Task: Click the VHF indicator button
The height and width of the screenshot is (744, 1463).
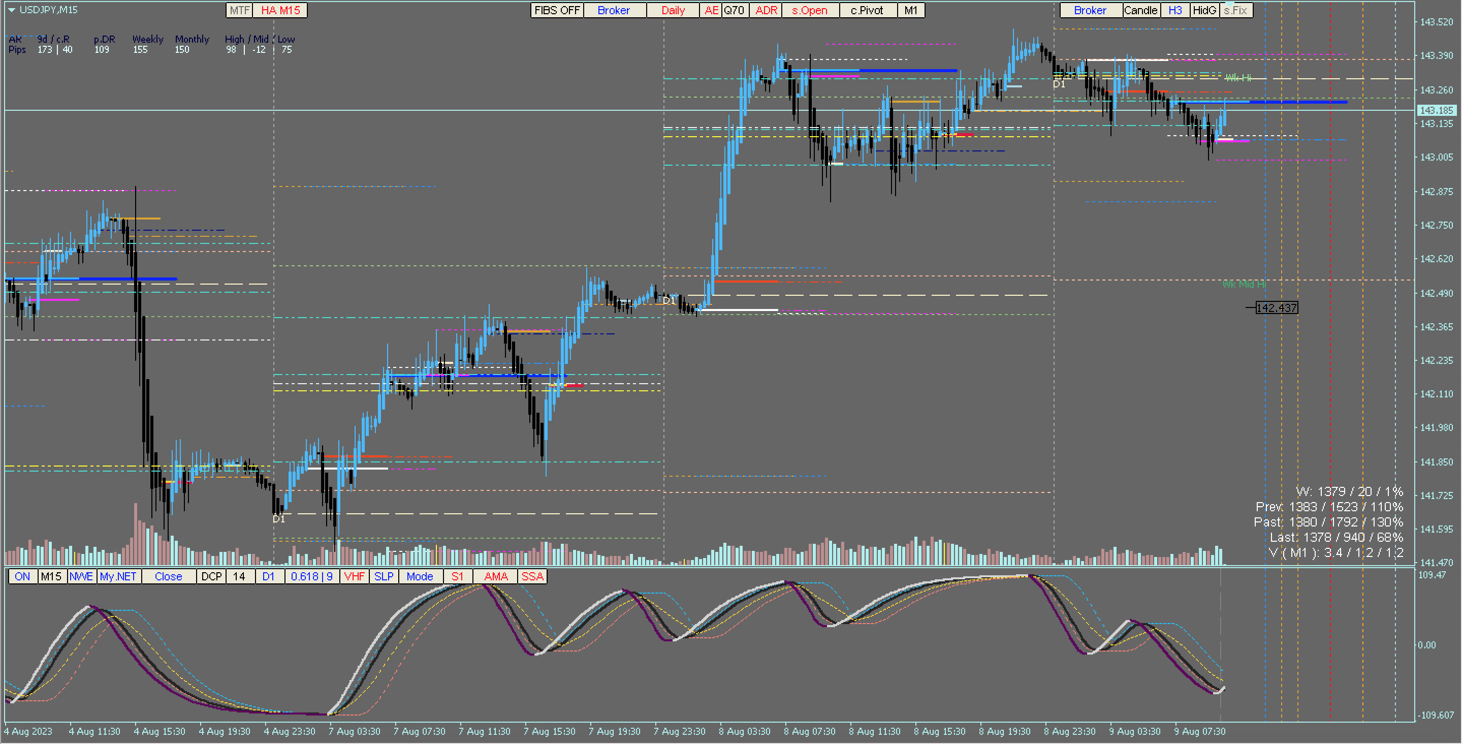Action: [x=354, y=576]
